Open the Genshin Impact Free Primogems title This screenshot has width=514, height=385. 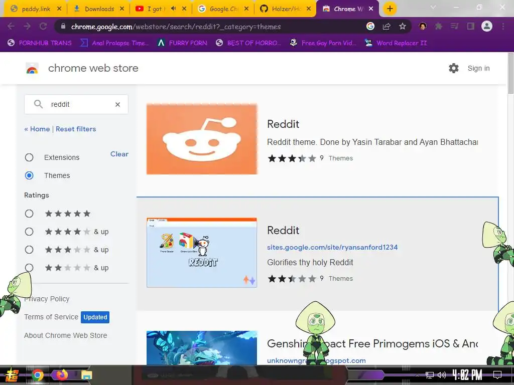[372, 344]
